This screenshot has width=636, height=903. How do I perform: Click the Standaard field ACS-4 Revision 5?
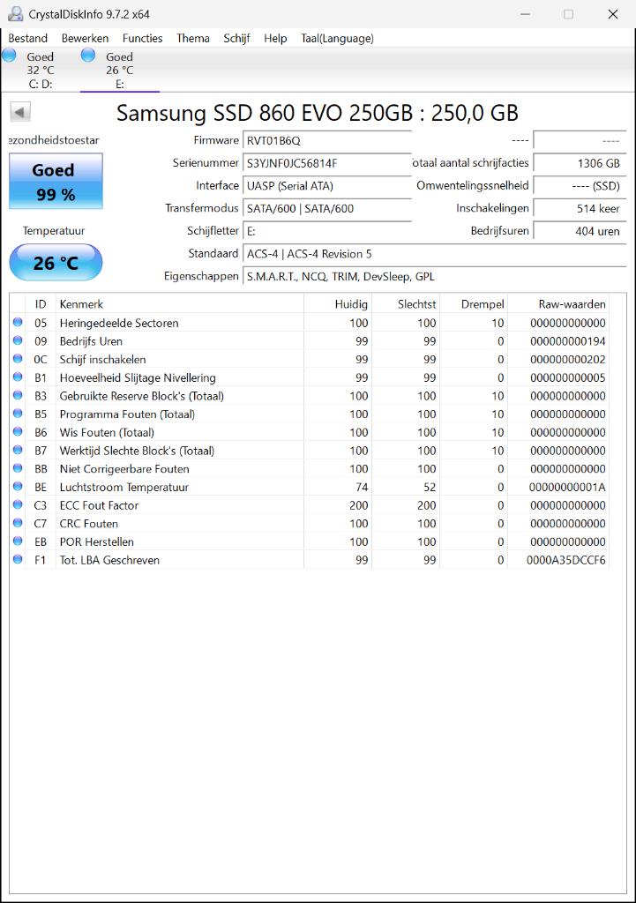click(x=434, y=254)
